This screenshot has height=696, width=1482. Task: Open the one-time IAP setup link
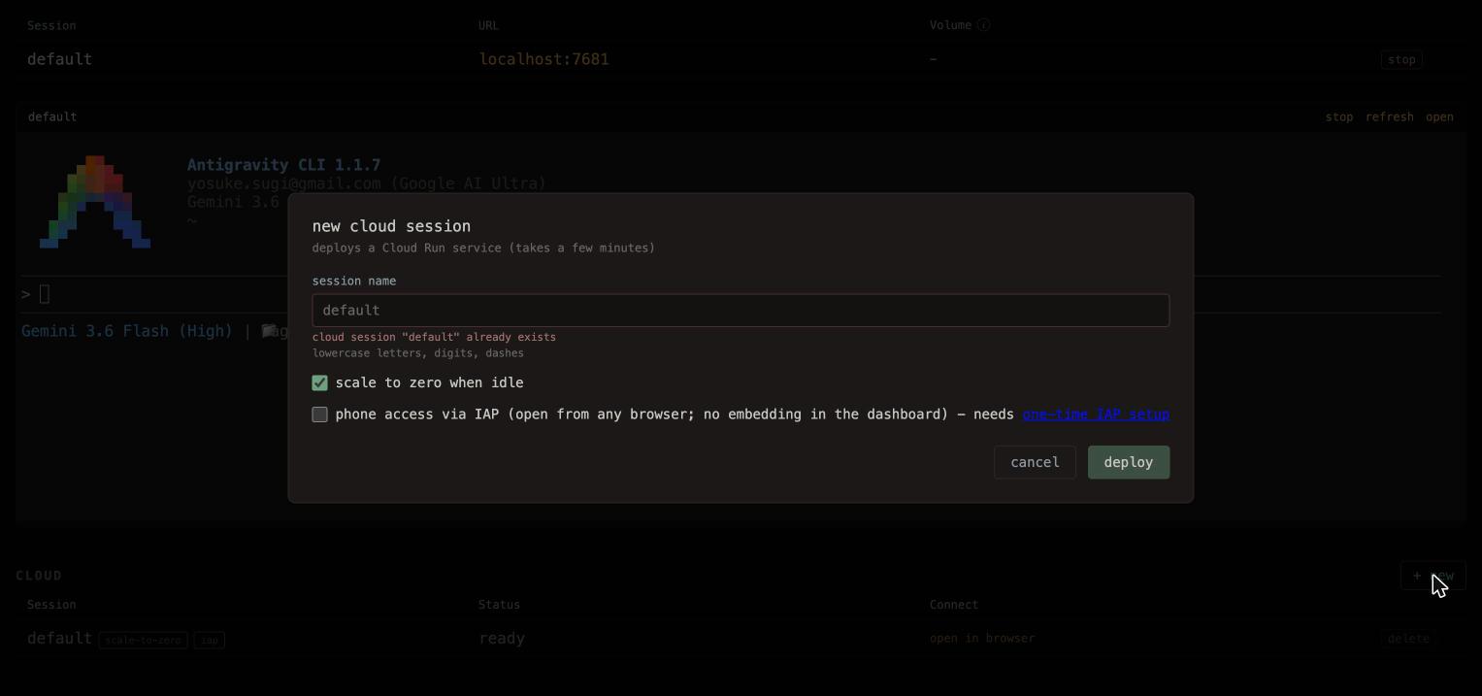1096,414
